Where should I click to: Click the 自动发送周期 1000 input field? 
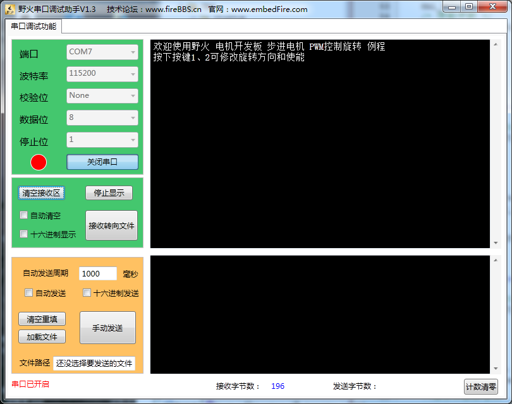click(97, 273)
